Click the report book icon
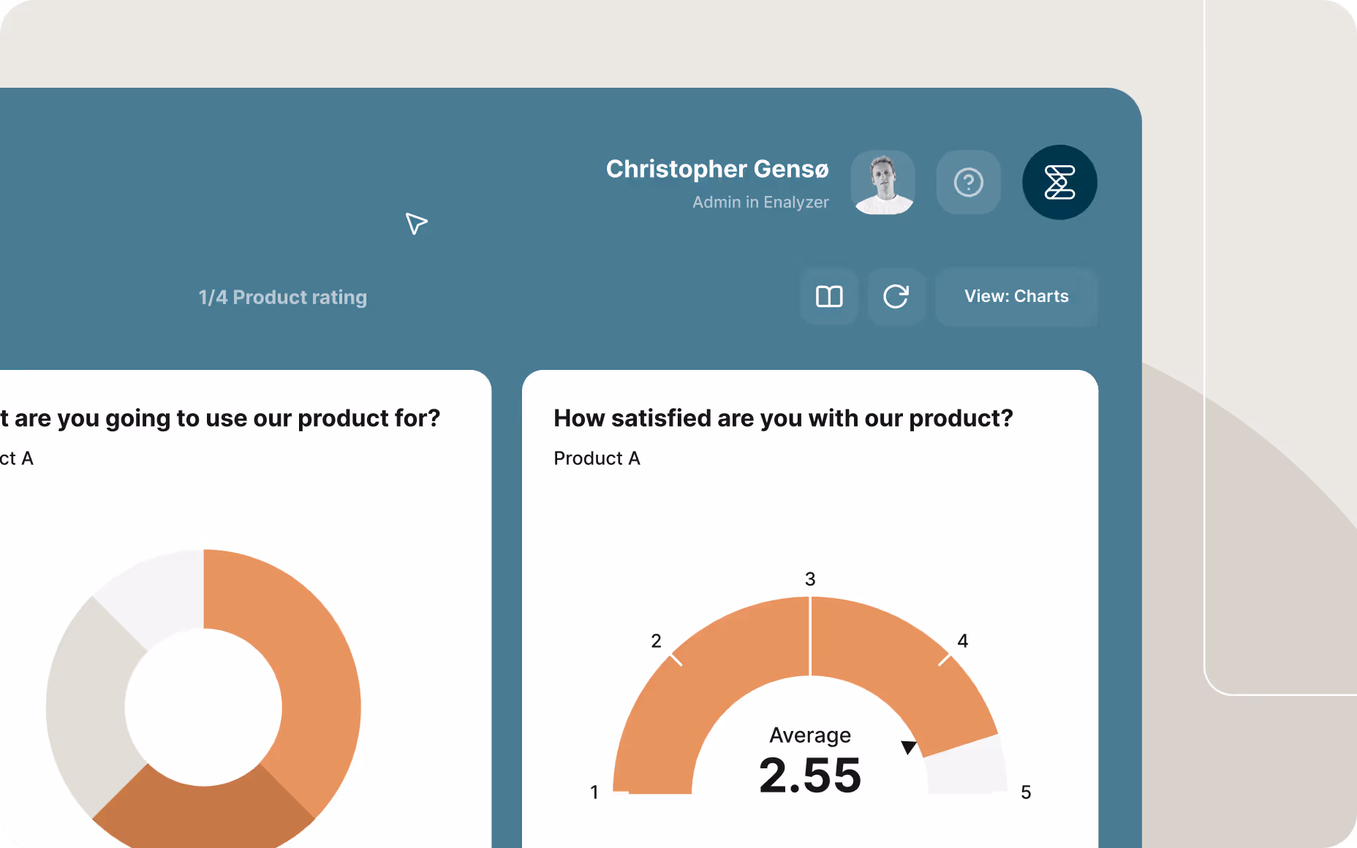This screenshot has width=1357, height=848. point(829,297)
